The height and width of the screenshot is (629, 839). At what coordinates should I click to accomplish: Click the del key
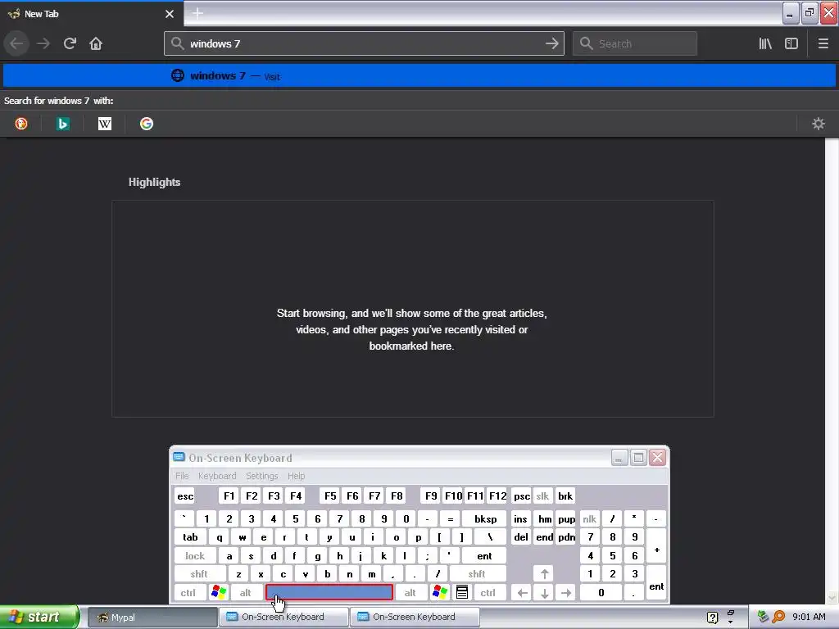tap(520, 537)
